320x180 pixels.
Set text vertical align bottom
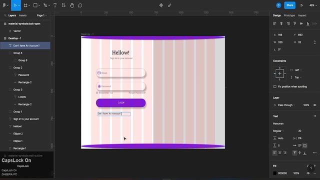[304, 153]
